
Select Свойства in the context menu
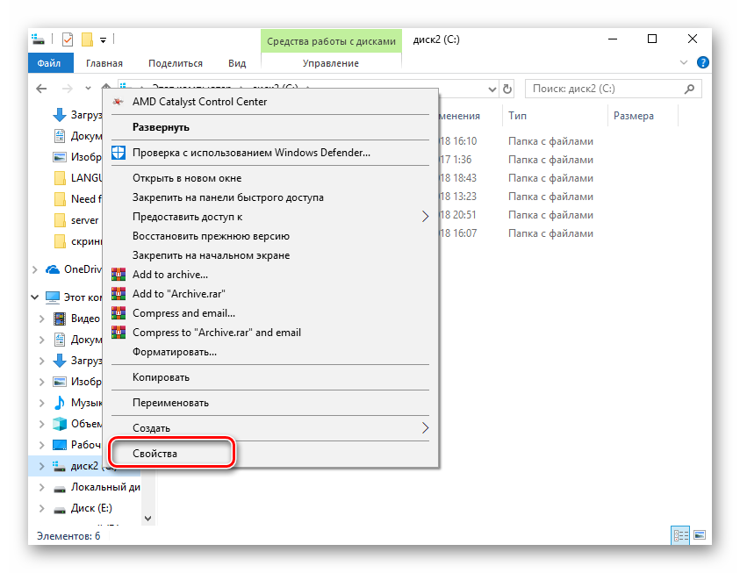(x=155, y=454)
